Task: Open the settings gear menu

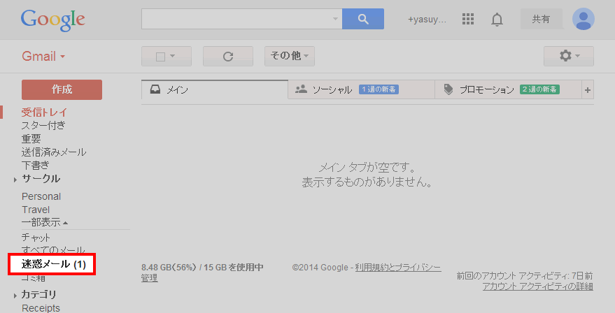Action: 568,56
